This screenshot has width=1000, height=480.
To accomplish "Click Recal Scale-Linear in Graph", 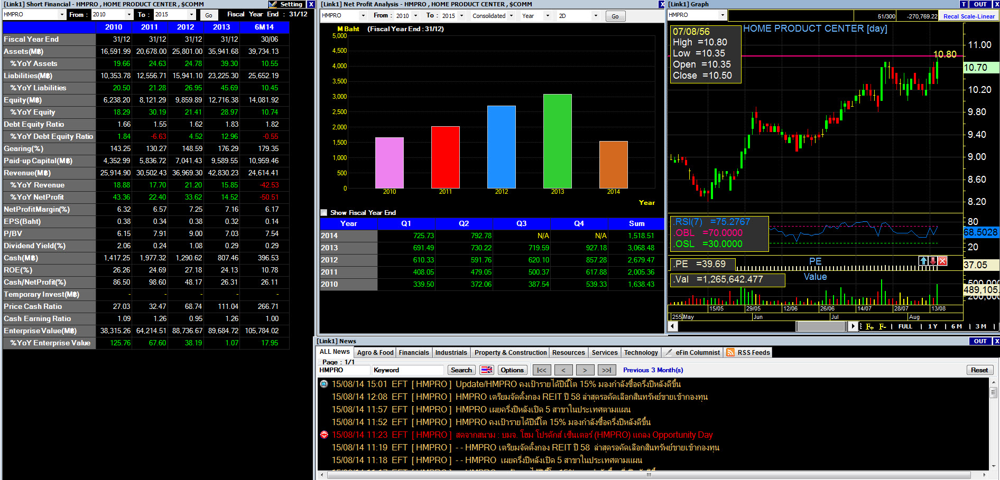I will coord(969,16).
